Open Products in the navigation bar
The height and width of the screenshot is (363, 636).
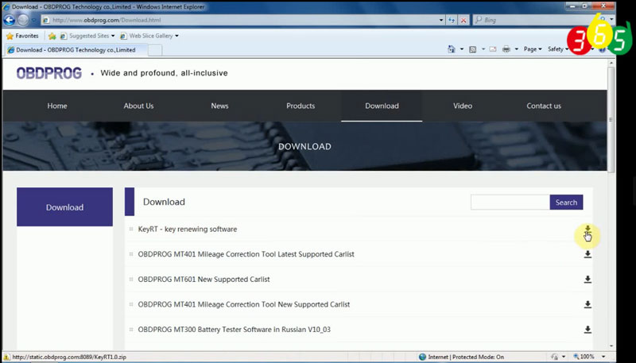coord(301,106)
